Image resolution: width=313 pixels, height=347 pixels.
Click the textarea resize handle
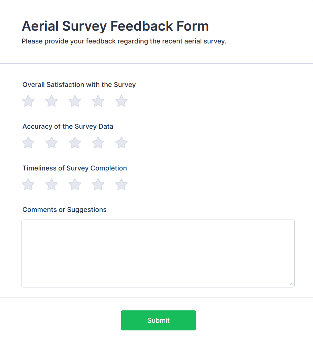point(291,284)
